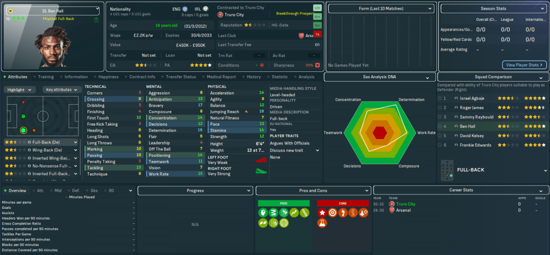The height and width of the screenshot is (255, 550).
Task: Select the Frankie Edwards radio button
Action: (x=440, y=145)
